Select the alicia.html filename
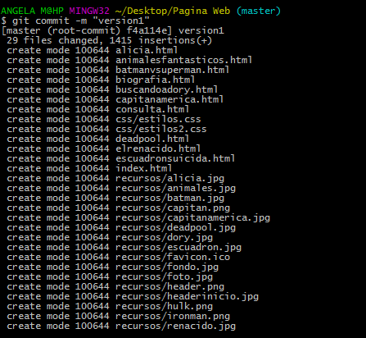This screenshot has height=338, width=366. [x=147, y=50]
